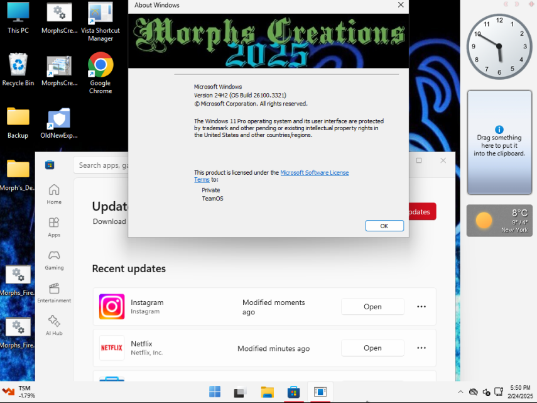The height and width of the screenshot is (403, 537).
Task: Launch Google Chrome from the desktop
Action: [x=100, y=73]
